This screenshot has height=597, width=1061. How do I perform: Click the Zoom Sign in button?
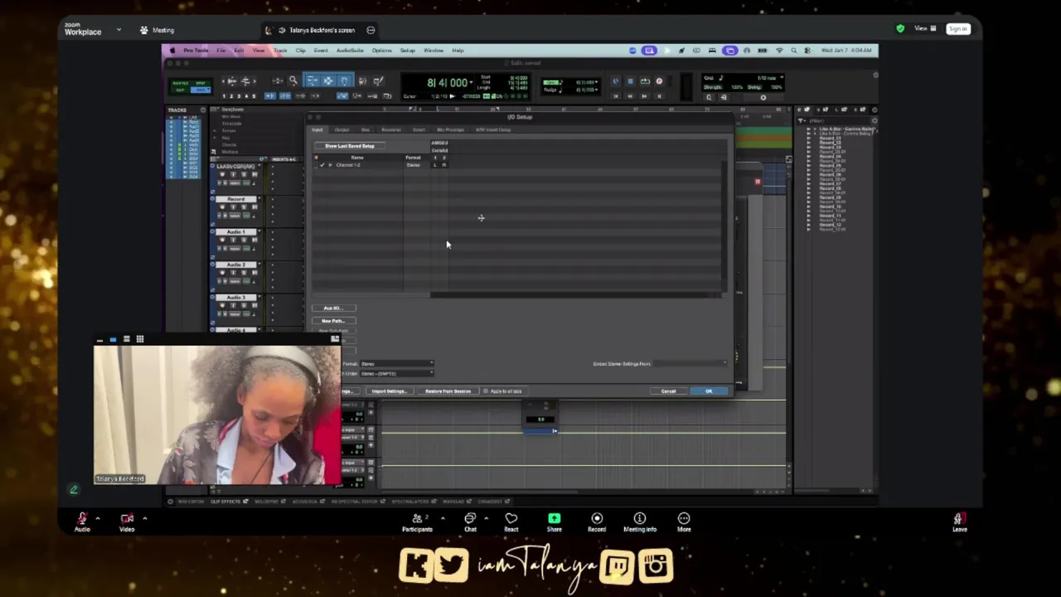coord(957,29)
